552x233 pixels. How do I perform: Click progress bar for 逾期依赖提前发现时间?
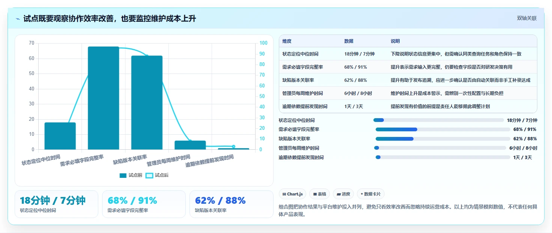point(443,157)
